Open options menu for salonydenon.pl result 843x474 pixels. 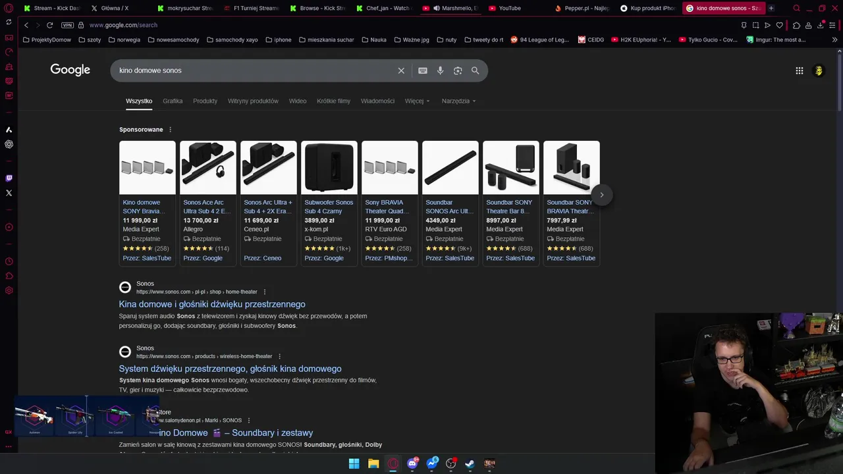pos(248,420)
